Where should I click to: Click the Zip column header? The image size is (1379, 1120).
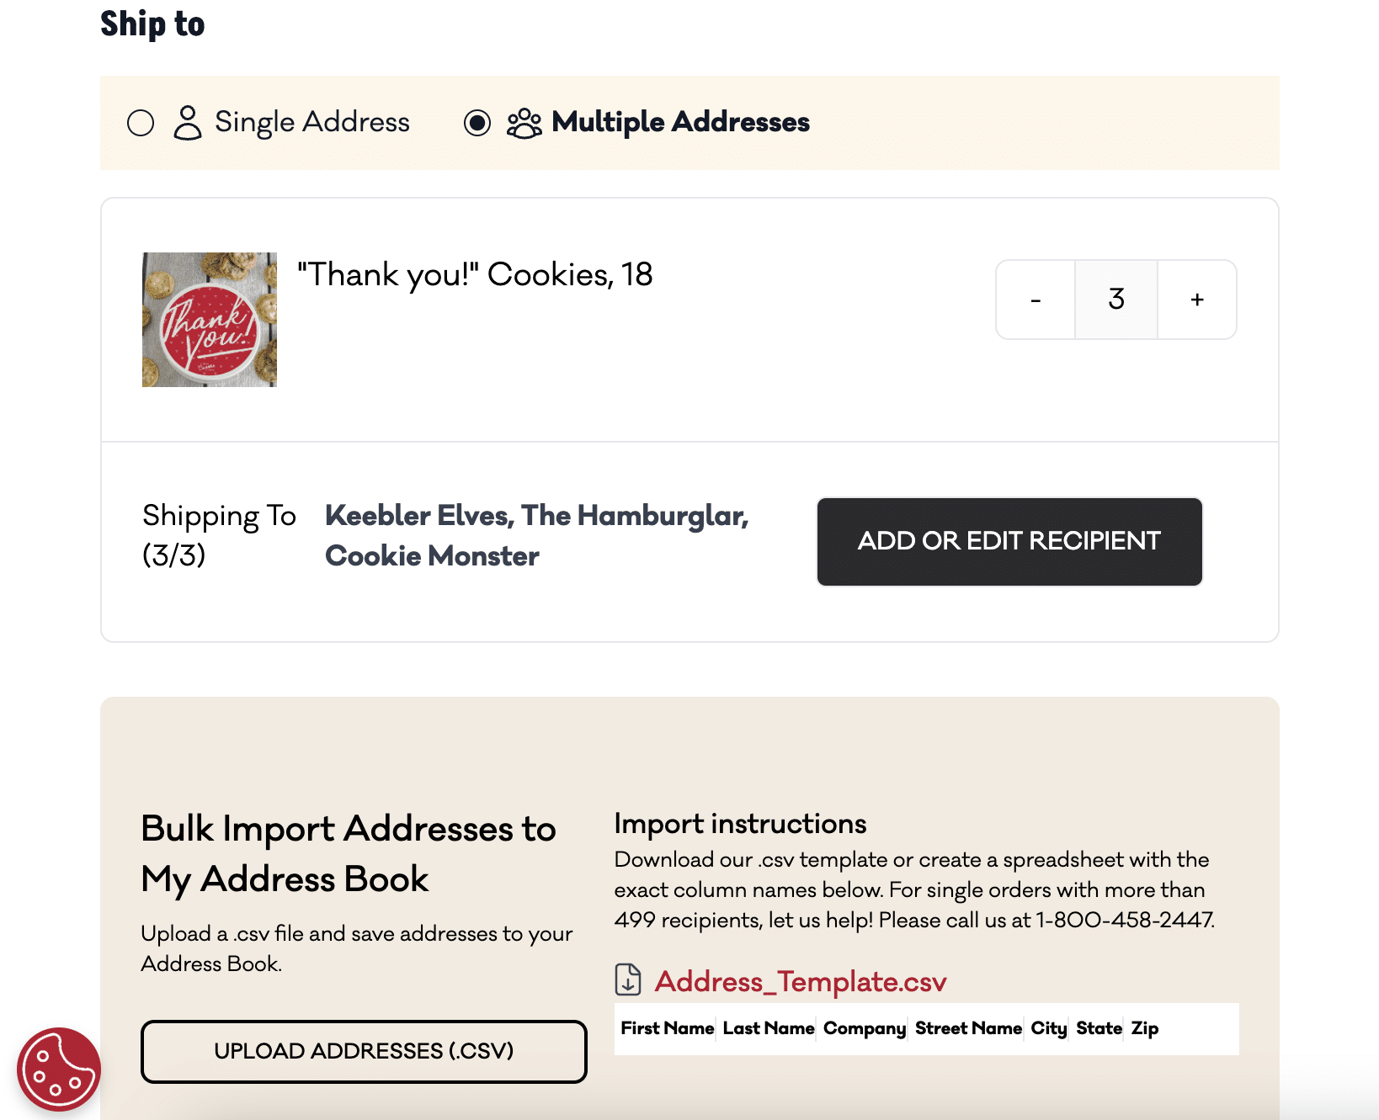pos(1145,1028)
